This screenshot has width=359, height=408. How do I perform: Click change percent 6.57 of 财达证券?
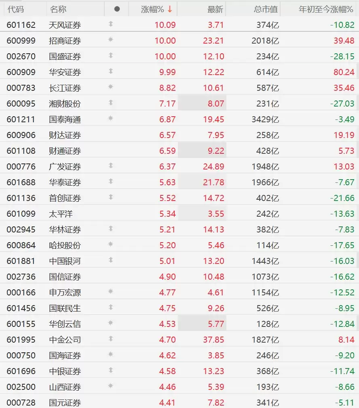click(x=167, y=135)
